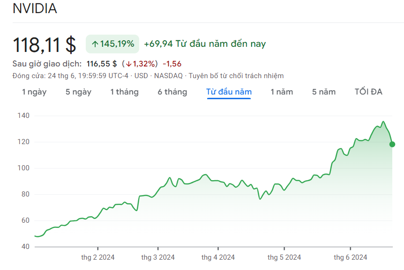Select the 'TỐI ĐA' range tab

click(x=368, y=92)
